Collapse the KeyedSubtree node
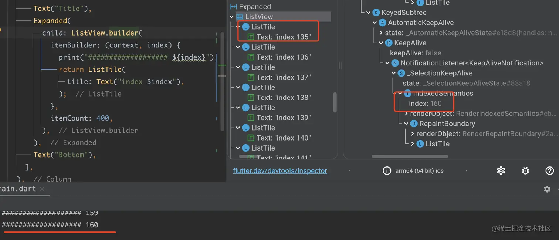The width and height of the screenshot is (559, 240). click(369, 13)
